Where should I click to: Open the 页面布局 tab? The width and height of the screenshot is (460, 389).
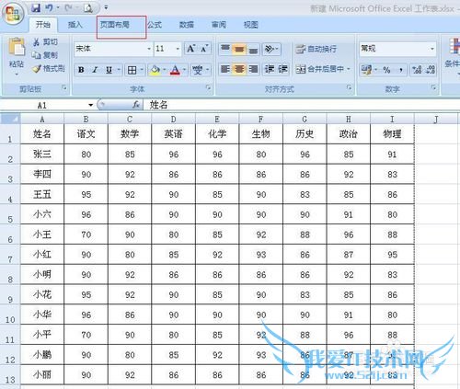115,25
